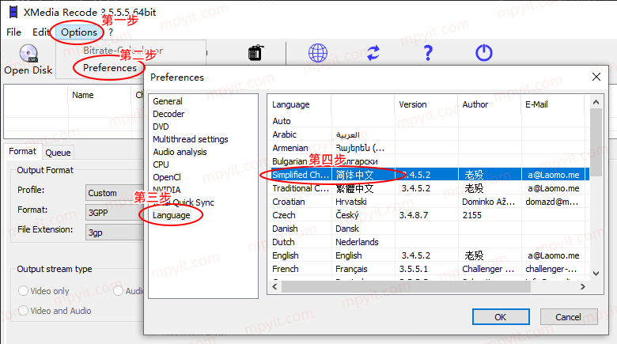Select the Danish language row
Image resolution: width=617 pixels, height=344 pixels.
click(429, 229)
